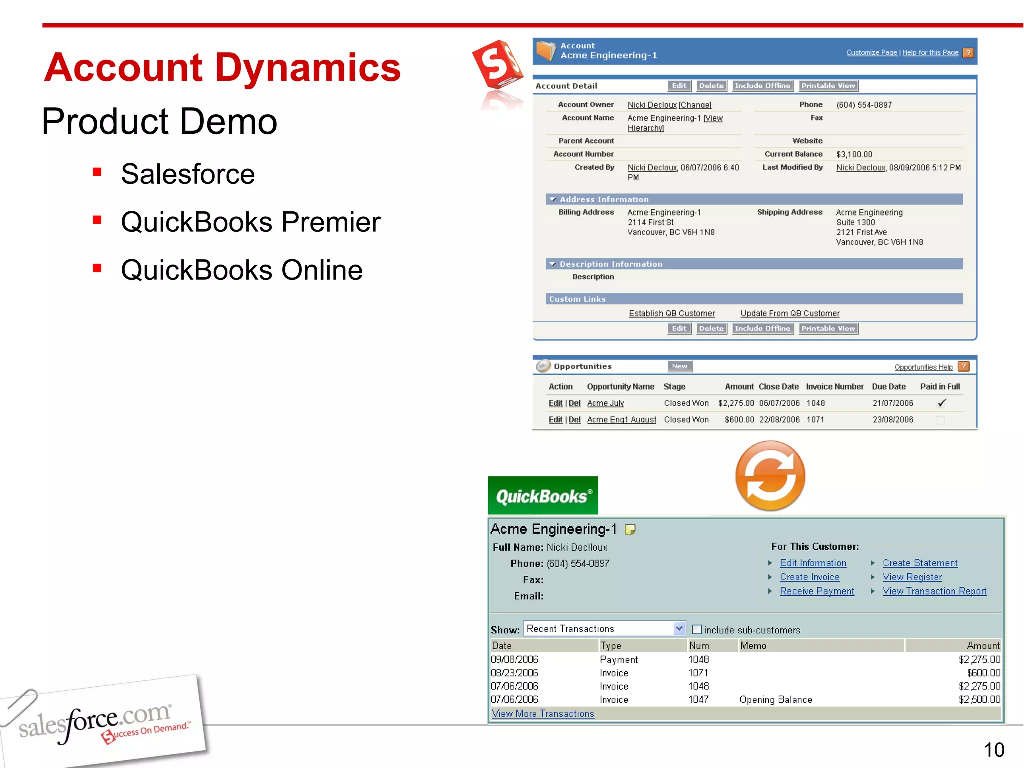
Task: Collapse the Description Information section
Action: 552,264
